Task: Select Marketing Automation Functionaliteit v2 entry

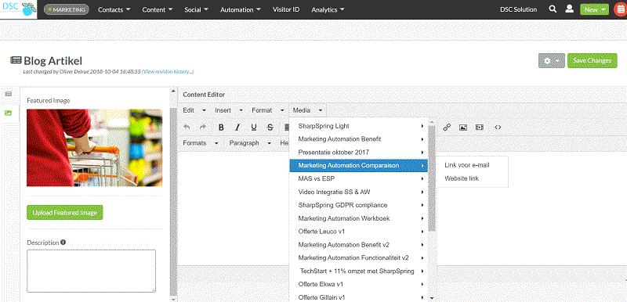Action: (x=359, y=257)
